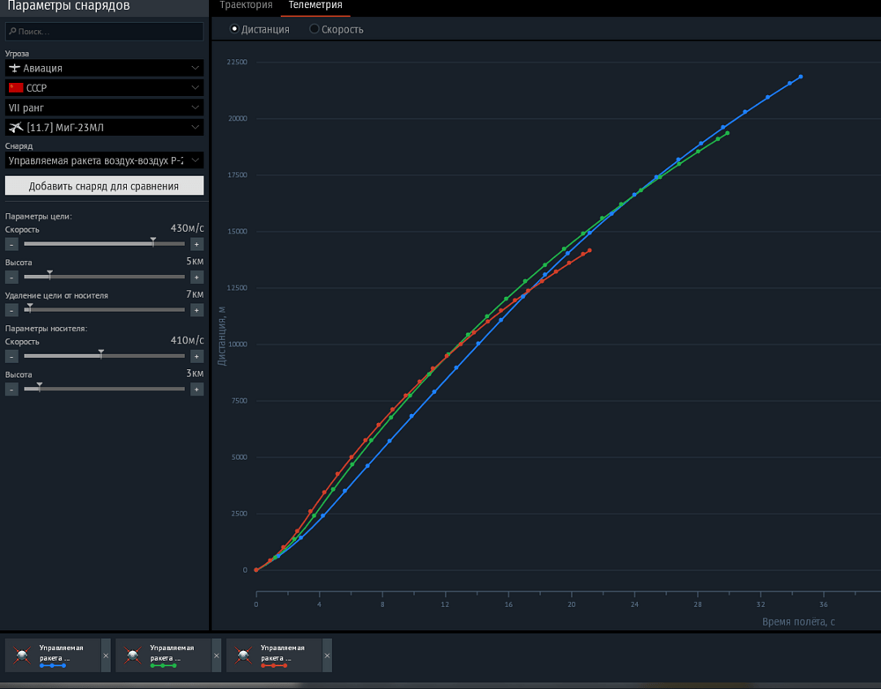The image size is (881, 689).
Task: Select the blue-line missile icon in comparison bar
Action: point(23,656)
